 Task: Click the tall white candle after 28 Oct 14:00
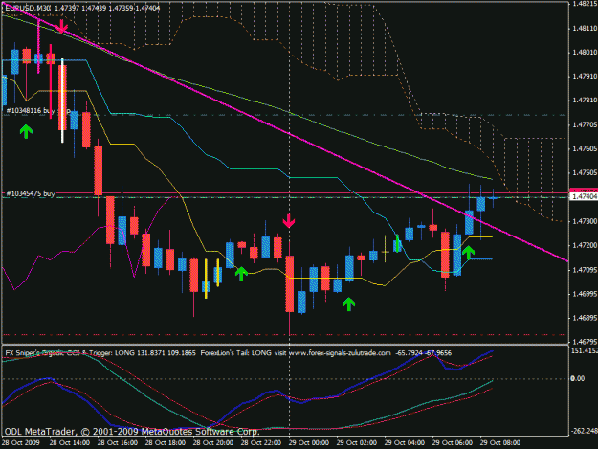point(62,101)
